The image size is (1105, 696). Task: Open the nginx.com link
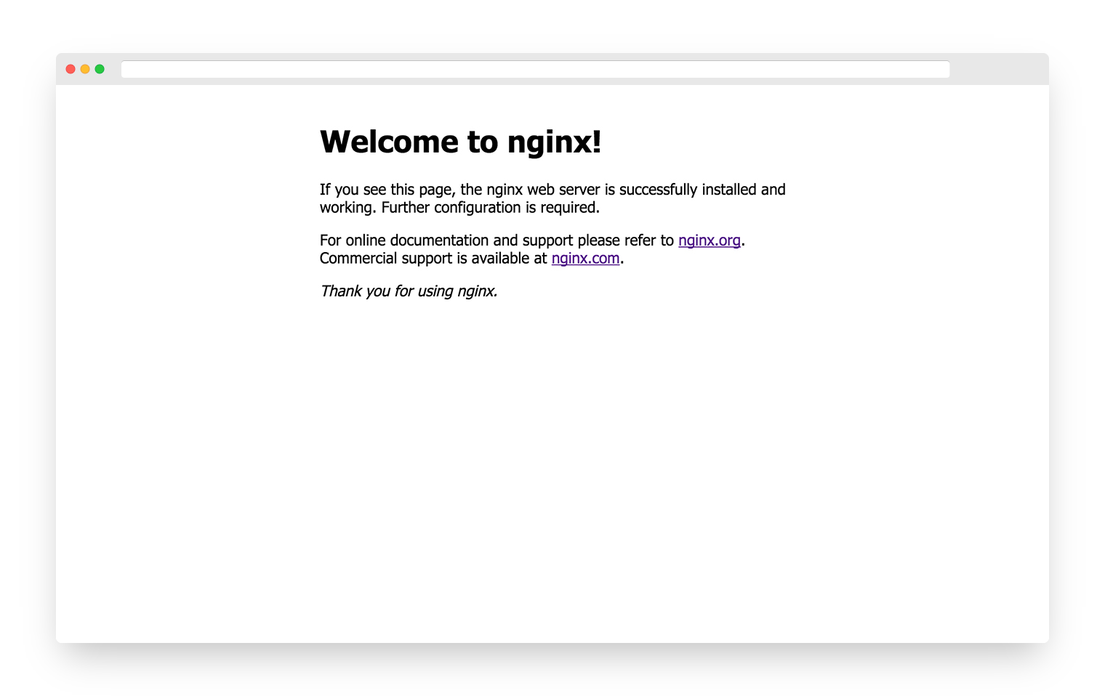(x=585, y=258)
